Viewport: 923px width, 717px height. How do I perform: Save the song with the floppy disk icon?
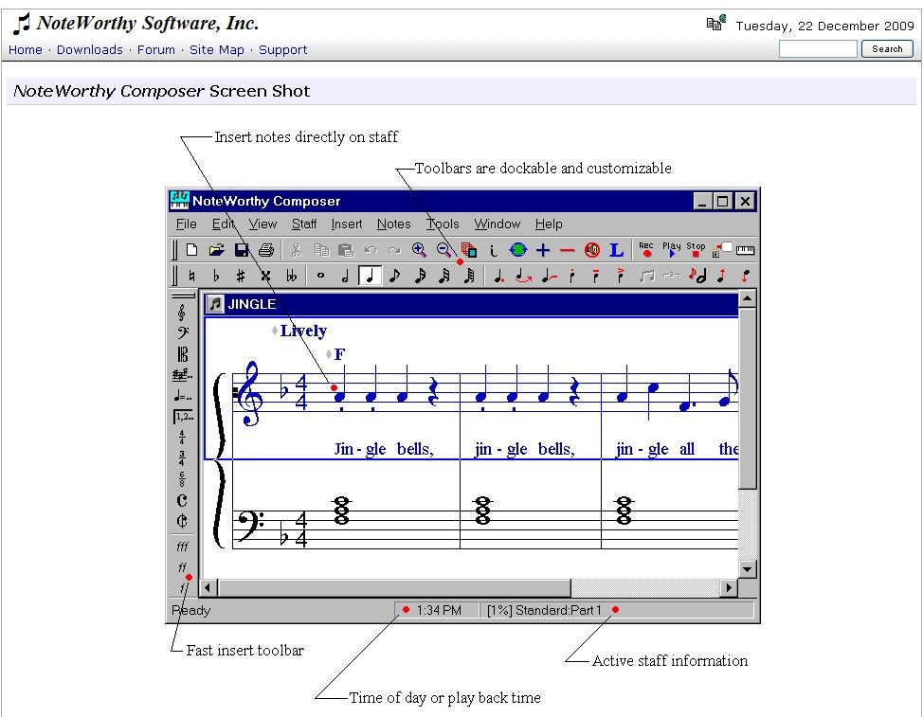tap(242, 250)
